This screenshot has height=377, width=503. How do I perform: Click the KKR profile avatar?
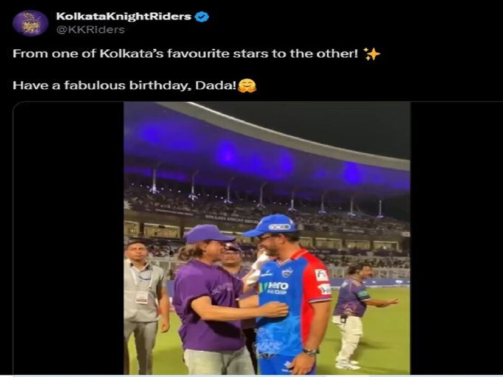(30, 23)
